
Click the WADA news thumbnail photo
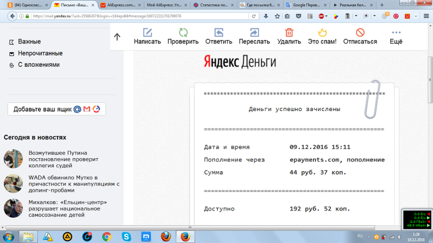pyautogui.click(x=13, y=183)
